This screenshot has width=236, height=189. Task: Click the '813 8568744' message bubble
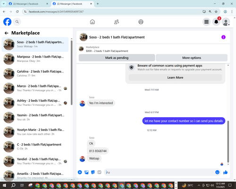(x=98, y=151)
